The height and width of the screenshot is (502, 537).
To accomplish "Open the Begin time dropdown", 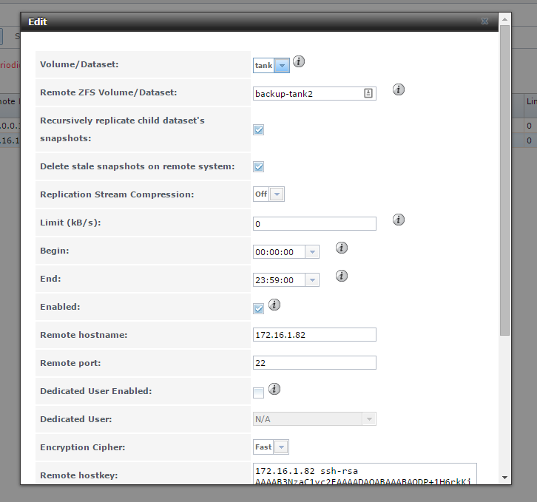I will [x=312, y=252].
